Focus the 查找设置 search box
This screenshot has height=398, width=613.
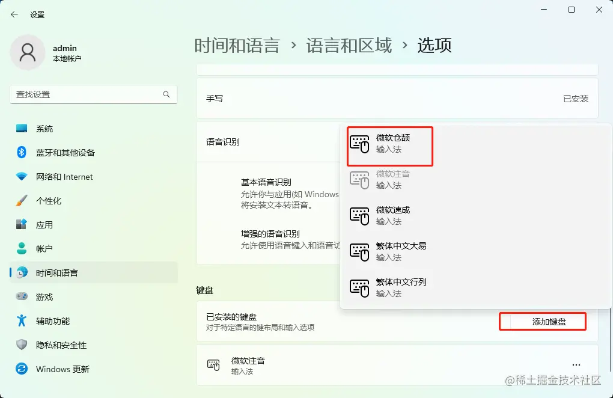93,94
